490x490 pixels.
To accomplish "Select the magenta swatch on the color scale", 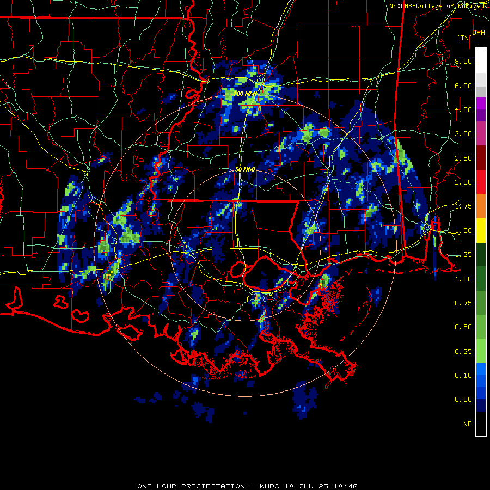I will (481, 104).
